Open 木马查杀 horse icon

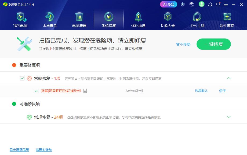(x=50, y=17)
